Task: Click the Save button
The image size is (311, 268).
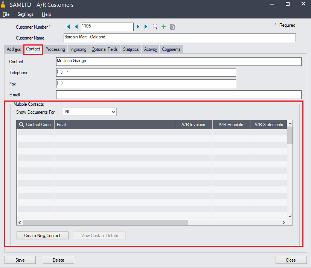Action: point(20,260)
